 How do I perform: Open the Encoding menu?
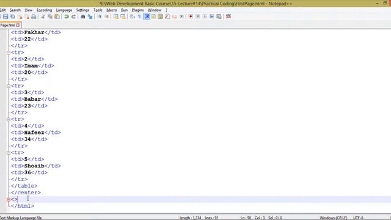click(x=44, y=10)
